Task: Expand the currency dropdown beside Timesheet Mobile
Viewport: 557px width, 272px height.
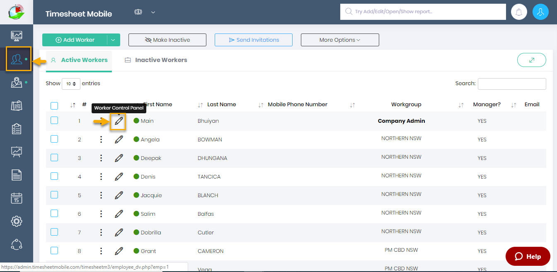Action: pos(153,12)
